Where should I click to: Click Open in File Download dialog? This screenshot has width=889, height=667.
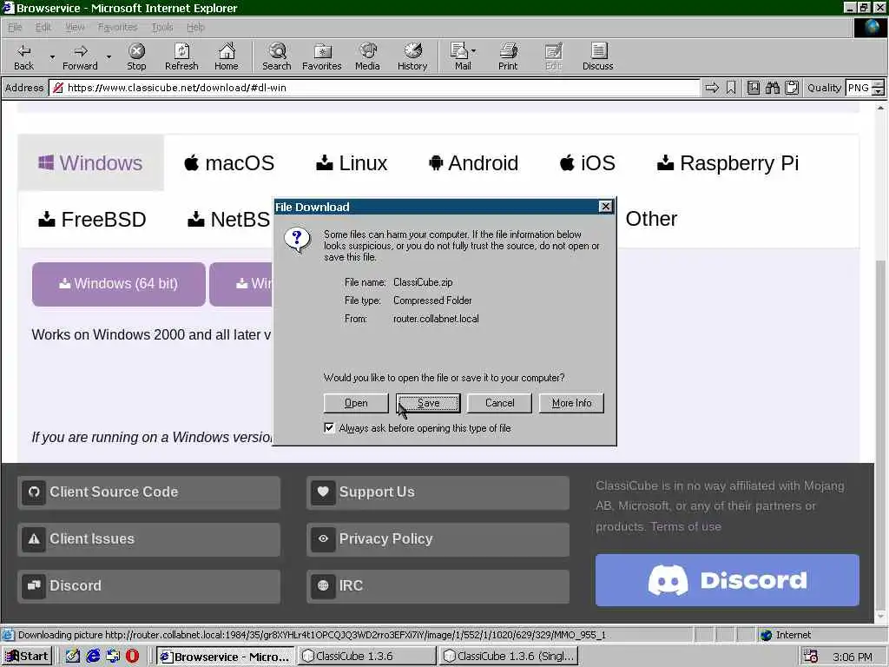[x=356, y=403]
